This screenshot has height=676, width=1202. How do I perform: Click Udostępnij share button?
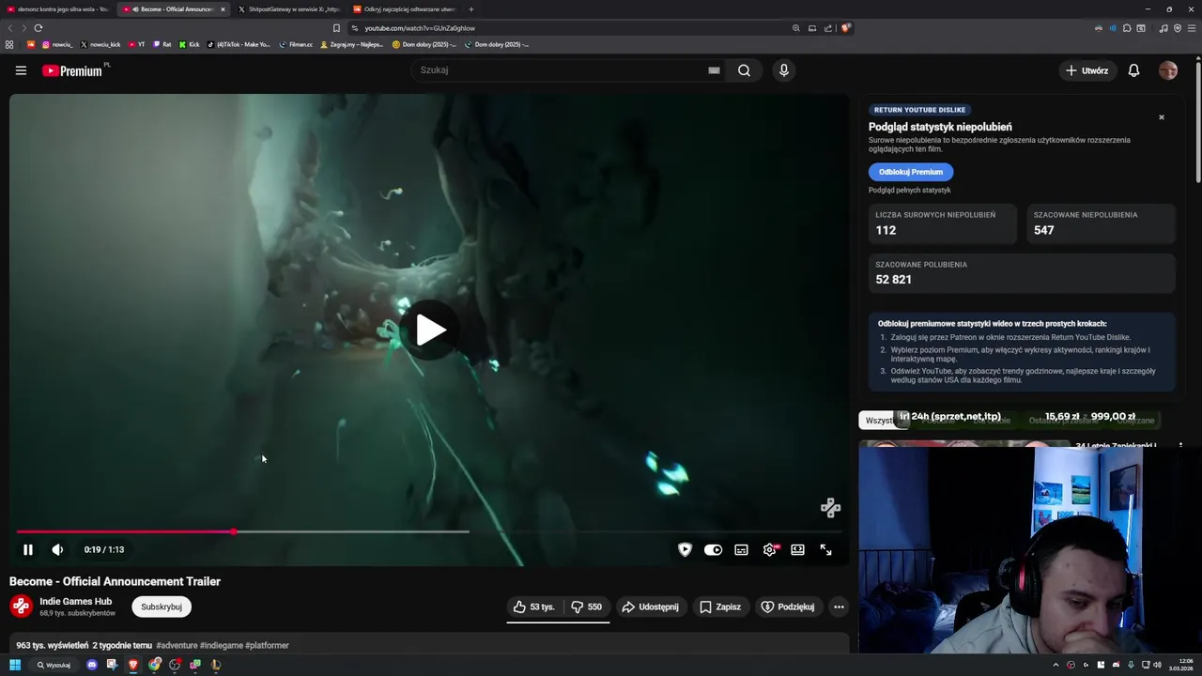[650, 607]
